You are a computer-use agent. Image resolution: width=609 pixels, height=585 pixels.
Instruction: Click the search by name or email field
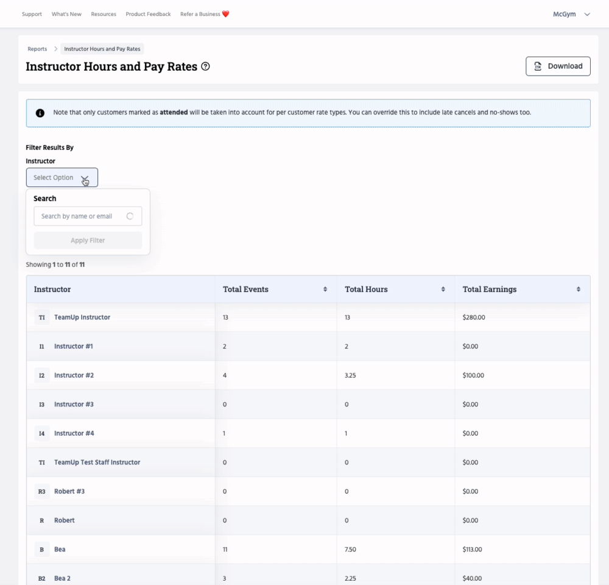coord(82,216)
